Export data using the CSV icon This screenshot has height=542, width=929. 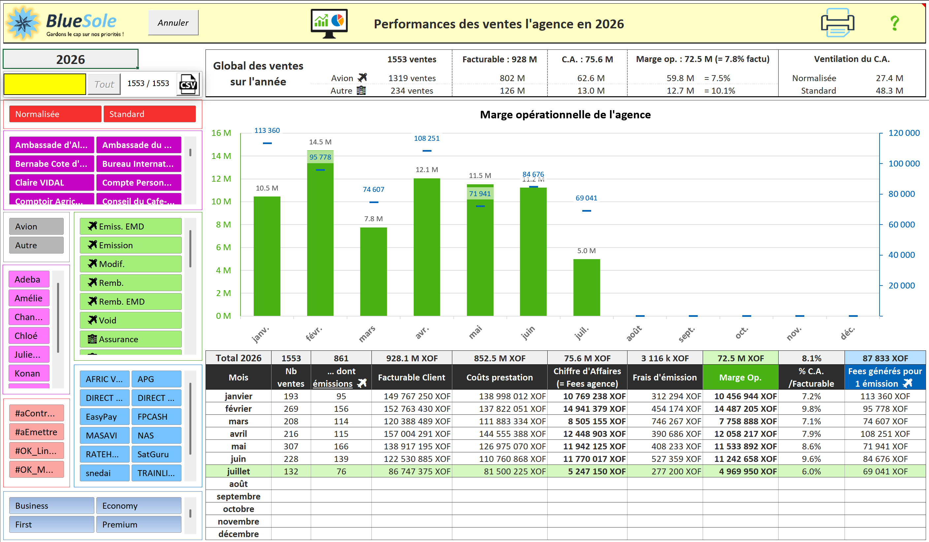point(188,84)
